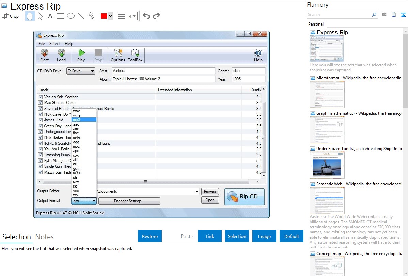Choose .wav from the format list
Screen dimensions: 408x276
coord(84,111)
